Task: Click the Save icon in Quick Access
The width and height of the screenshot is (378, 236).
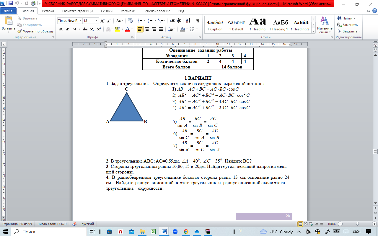Action: [11, 4]
